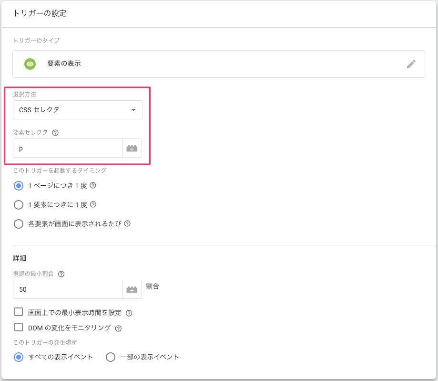Viewport: 438px width, 381px height.
Task: Open help icon next to 画面上での最小表示時間を設定
Action: click(129, 313)
